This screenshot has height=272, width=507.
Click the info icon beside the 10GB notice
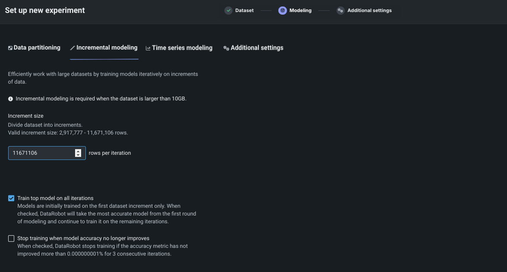(x=11, y=99)
